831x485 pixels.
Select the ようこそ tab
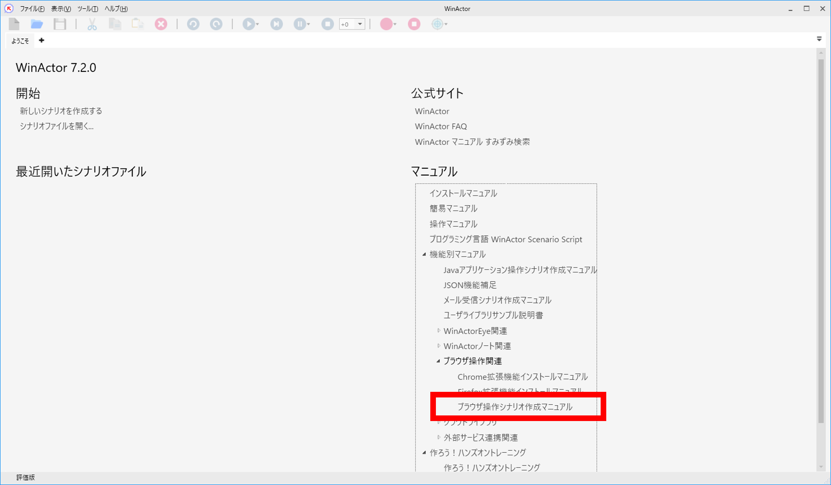pyautogui.click(x=20, y=41)
